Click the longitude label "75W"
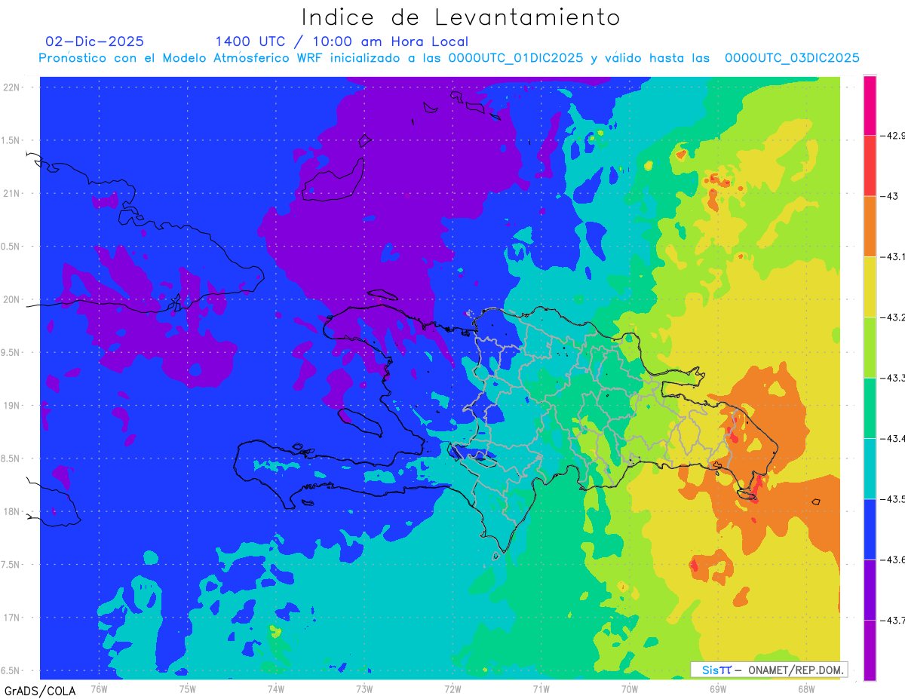 point(188,689)
